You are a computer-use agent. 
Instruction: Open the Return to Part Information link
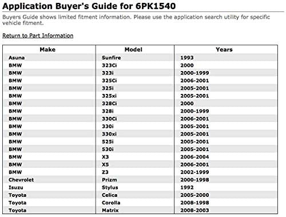pyautogui.click(x=38, y=35)
